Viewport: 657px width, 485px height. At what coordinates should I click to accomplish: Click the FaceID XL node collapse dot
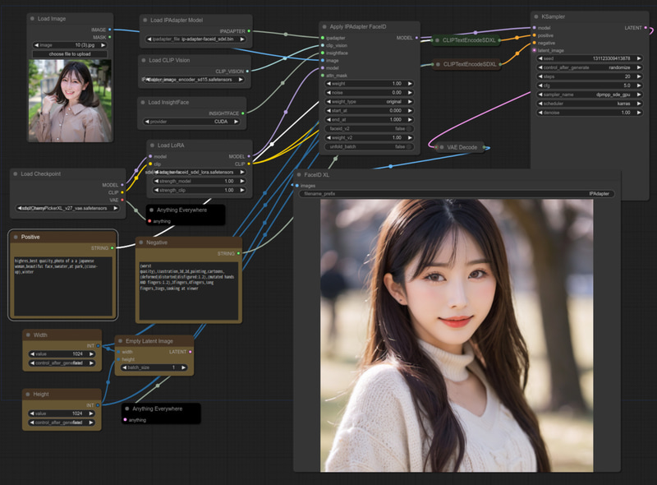pyautogui.click(x=298, y=175)
